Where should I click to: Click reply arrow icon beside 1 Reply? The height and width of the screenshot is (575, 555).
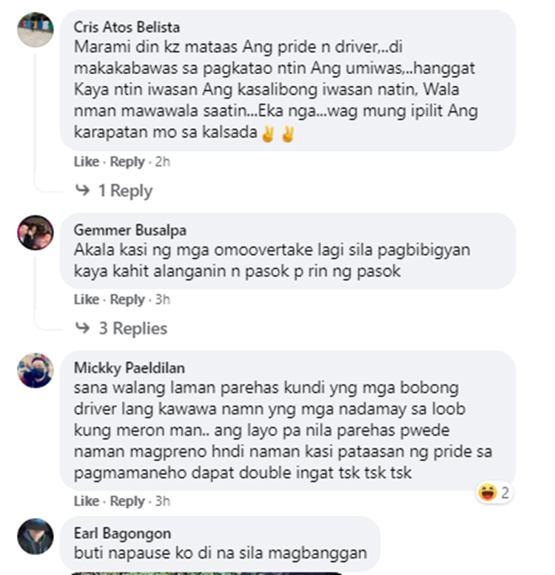(82, 190)
